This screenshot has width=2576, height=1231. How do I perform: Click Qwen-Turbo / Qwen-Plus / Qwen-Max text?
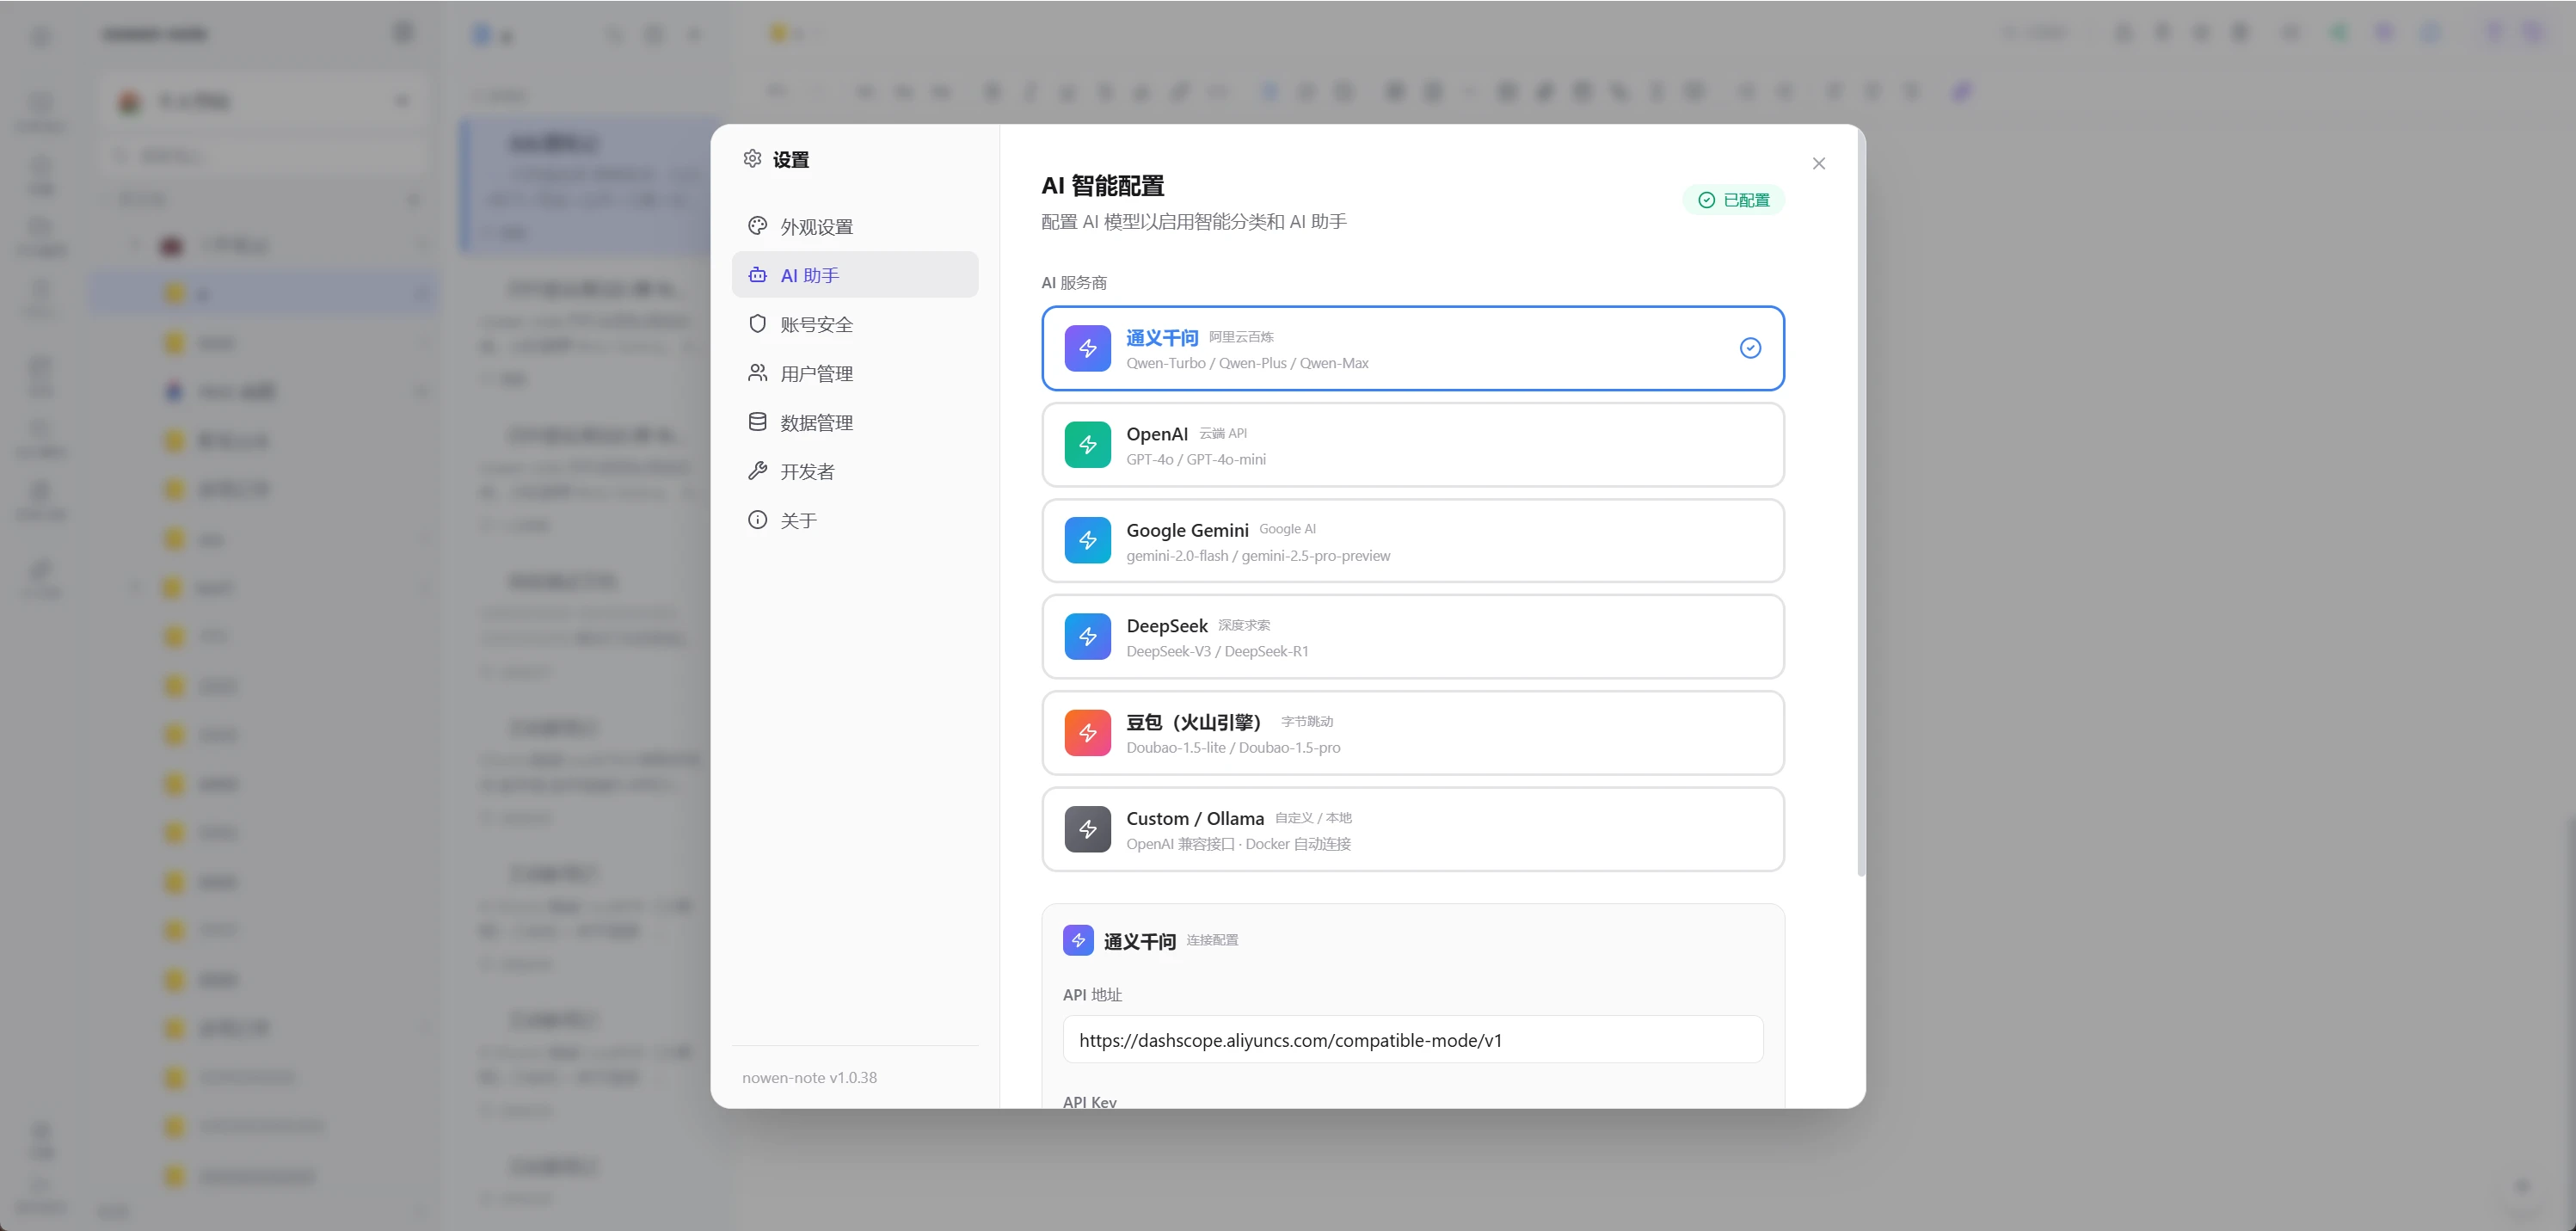click(1247, 363)
